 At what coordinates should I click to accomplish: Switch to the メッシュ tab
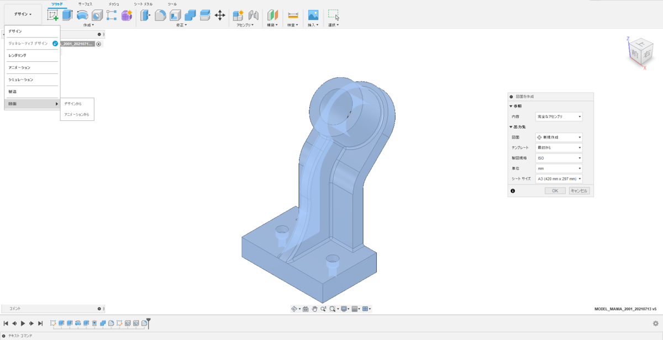114,4
